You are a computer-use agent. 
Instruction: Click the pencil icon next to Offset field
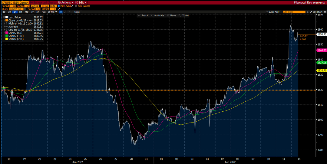point(59,9)
